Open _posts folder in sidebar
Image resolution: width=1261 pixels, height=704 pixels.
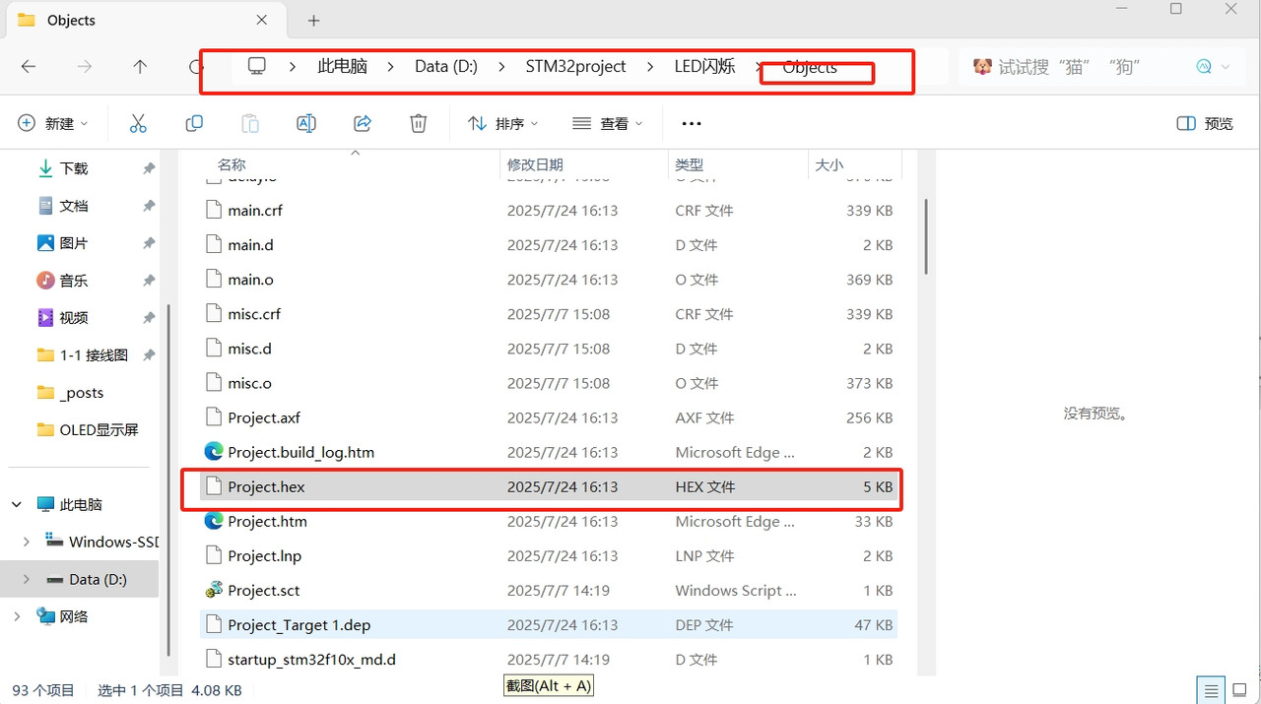point(83,393)
